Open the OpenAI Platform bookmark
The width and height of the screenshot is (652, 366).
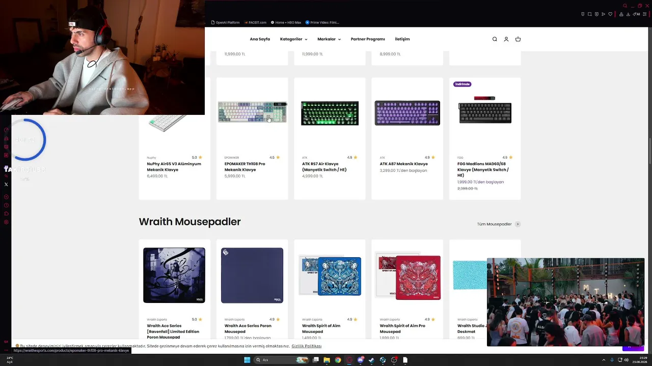coord(225,22)
